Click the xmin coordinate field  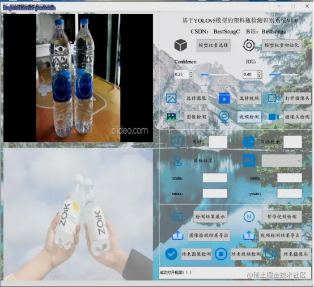tap(215, 178)
